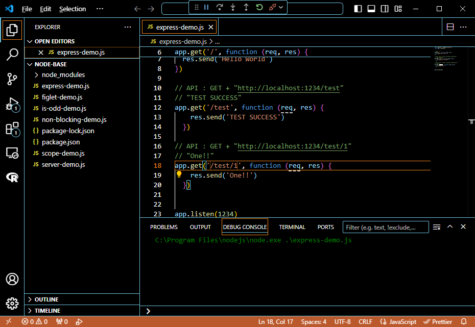Screen dimensions: 475x327
Task: Open the Selection menu
Action: click(x=73, y=9)
